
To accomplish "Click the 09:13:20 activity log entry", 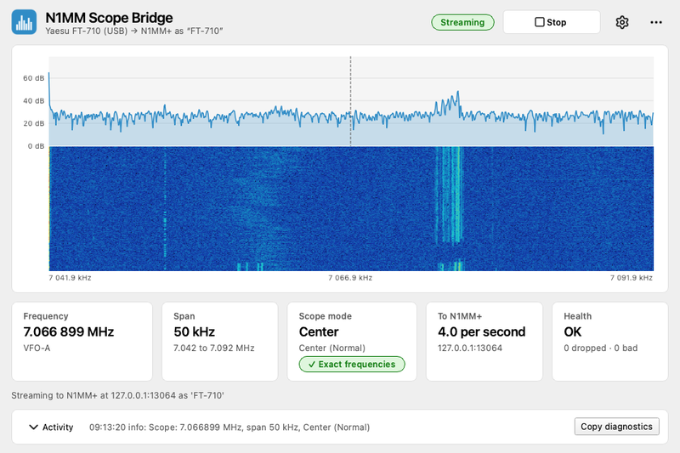I will coord(229,428).
